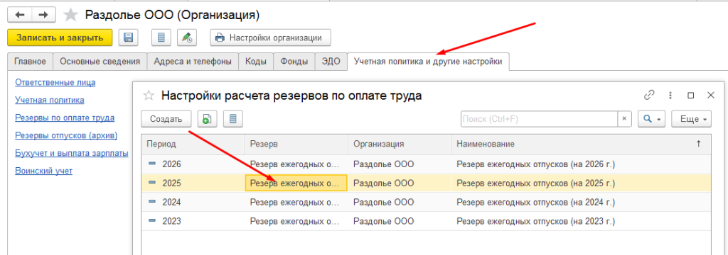The image size is (728, 255).
Task: Open the Ответственные лица link
Action: pos(55,82)
